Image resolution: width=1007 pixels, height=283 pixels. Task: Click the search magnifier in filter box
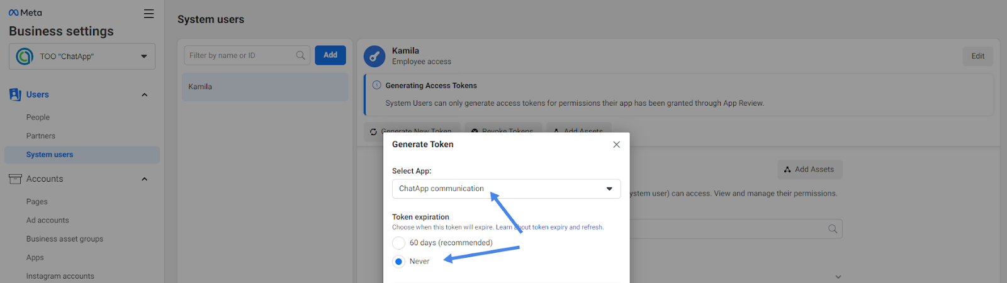[301, 55]
